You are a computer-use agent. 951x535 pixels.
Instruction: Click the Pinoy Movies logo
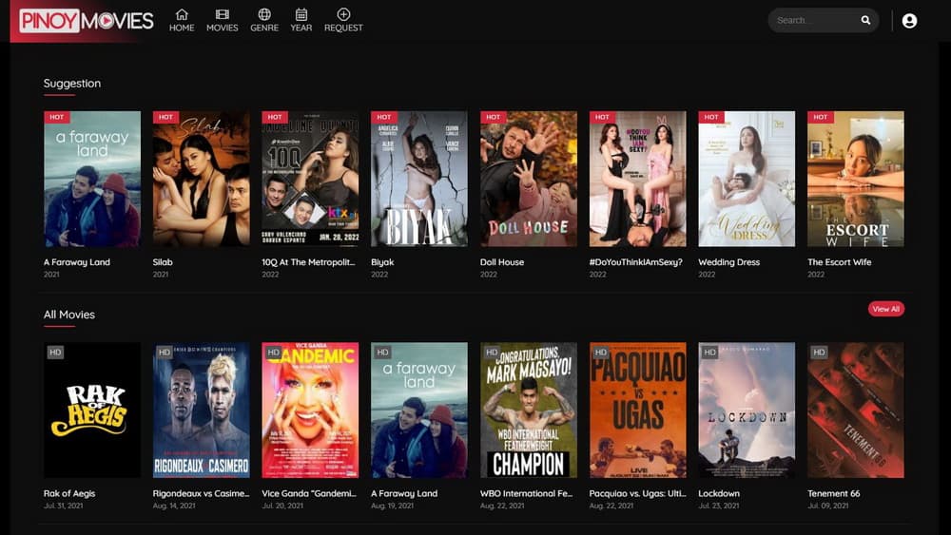(86, 20)
